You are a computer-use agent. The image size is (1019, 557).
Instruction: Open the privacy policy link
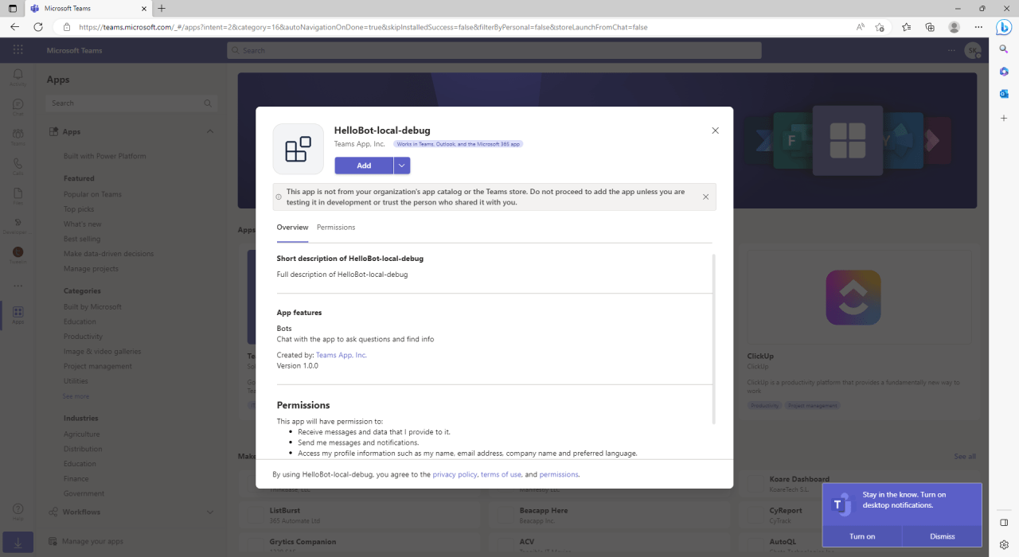[x=455, y=473]
